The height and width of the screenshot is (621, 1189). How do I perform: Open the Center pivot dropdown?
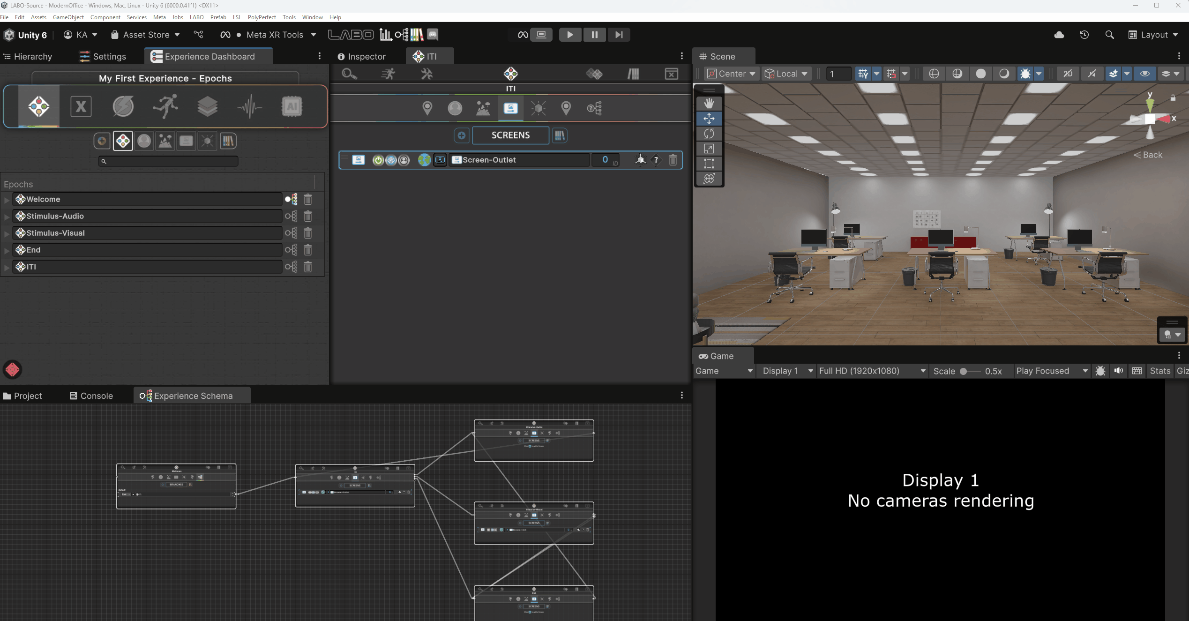(731, 74)
